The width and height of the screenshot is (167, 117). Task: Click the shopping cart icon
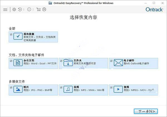coord(38,9)
